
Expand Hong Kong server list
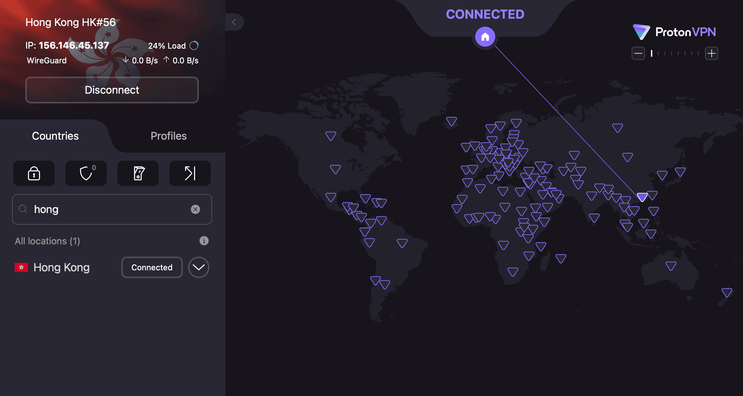198,267
